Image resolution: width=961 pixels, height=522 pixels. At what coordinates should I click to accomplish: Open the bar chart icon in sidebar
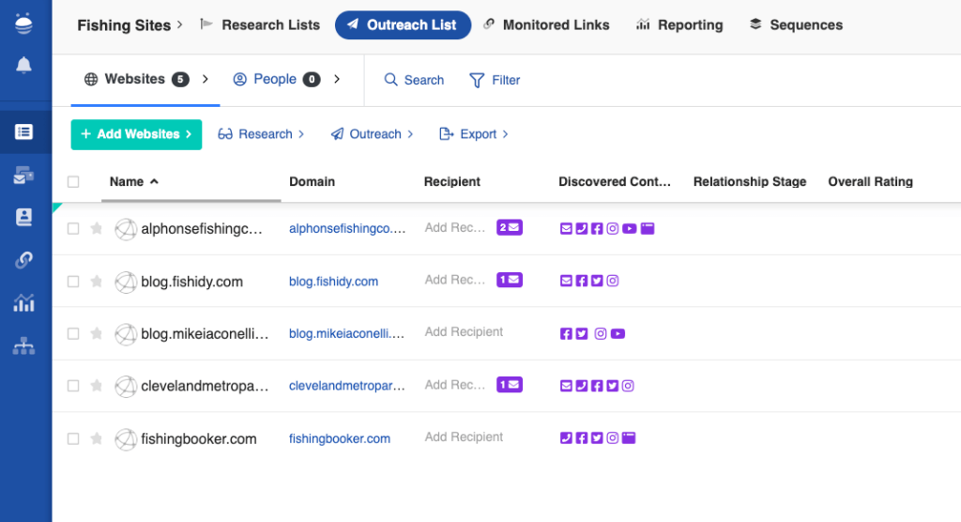[x=24, y=303]
